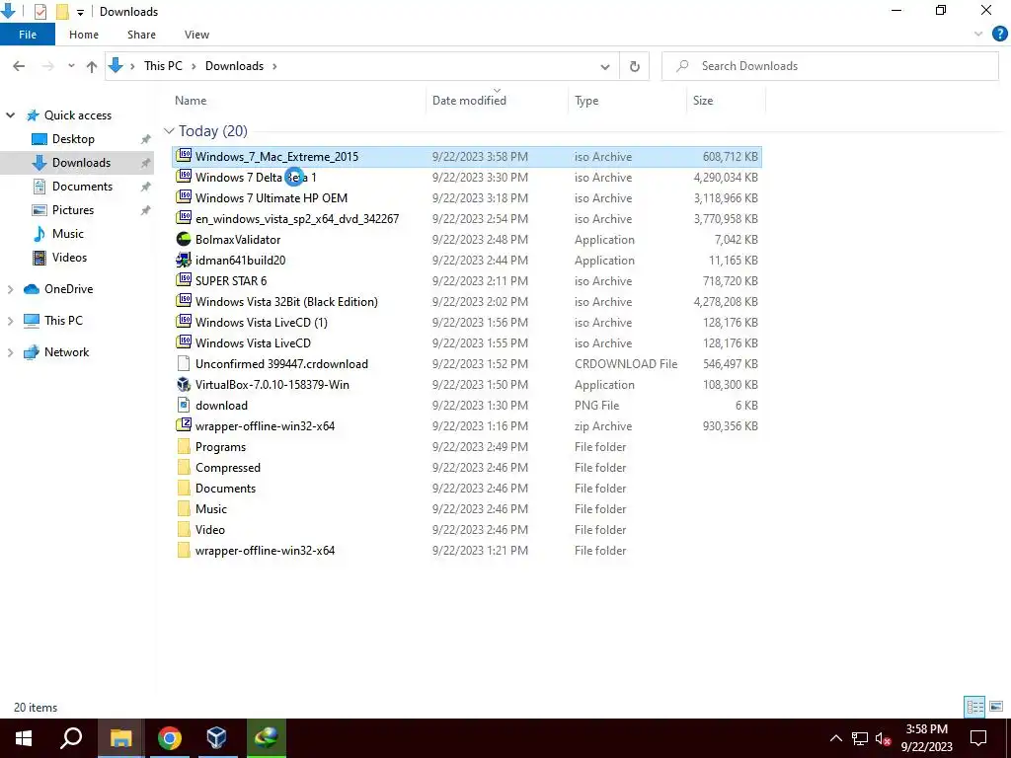The height and width of the screenshot is (758, 1011).
Task: Select Windows 7 Ultimate HP OEM iso icon
Action: pyautogui.click(x=184, y=196)
